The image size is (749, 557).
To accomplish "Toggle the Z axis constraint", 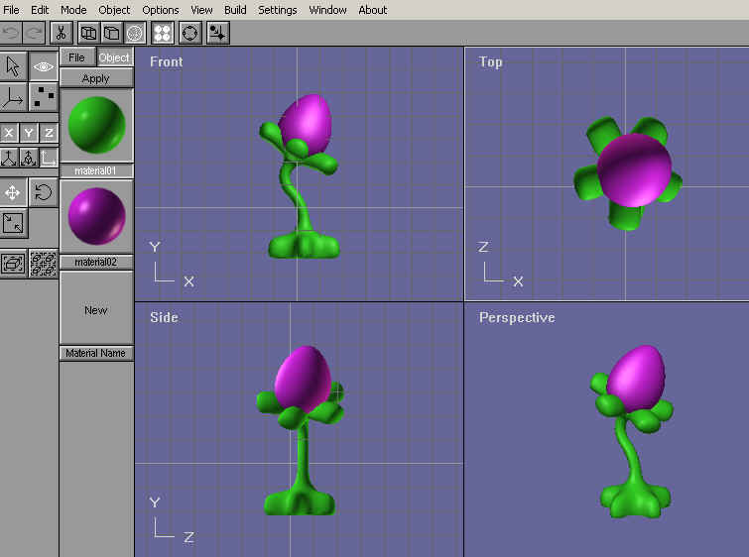I will pos(49,133).
